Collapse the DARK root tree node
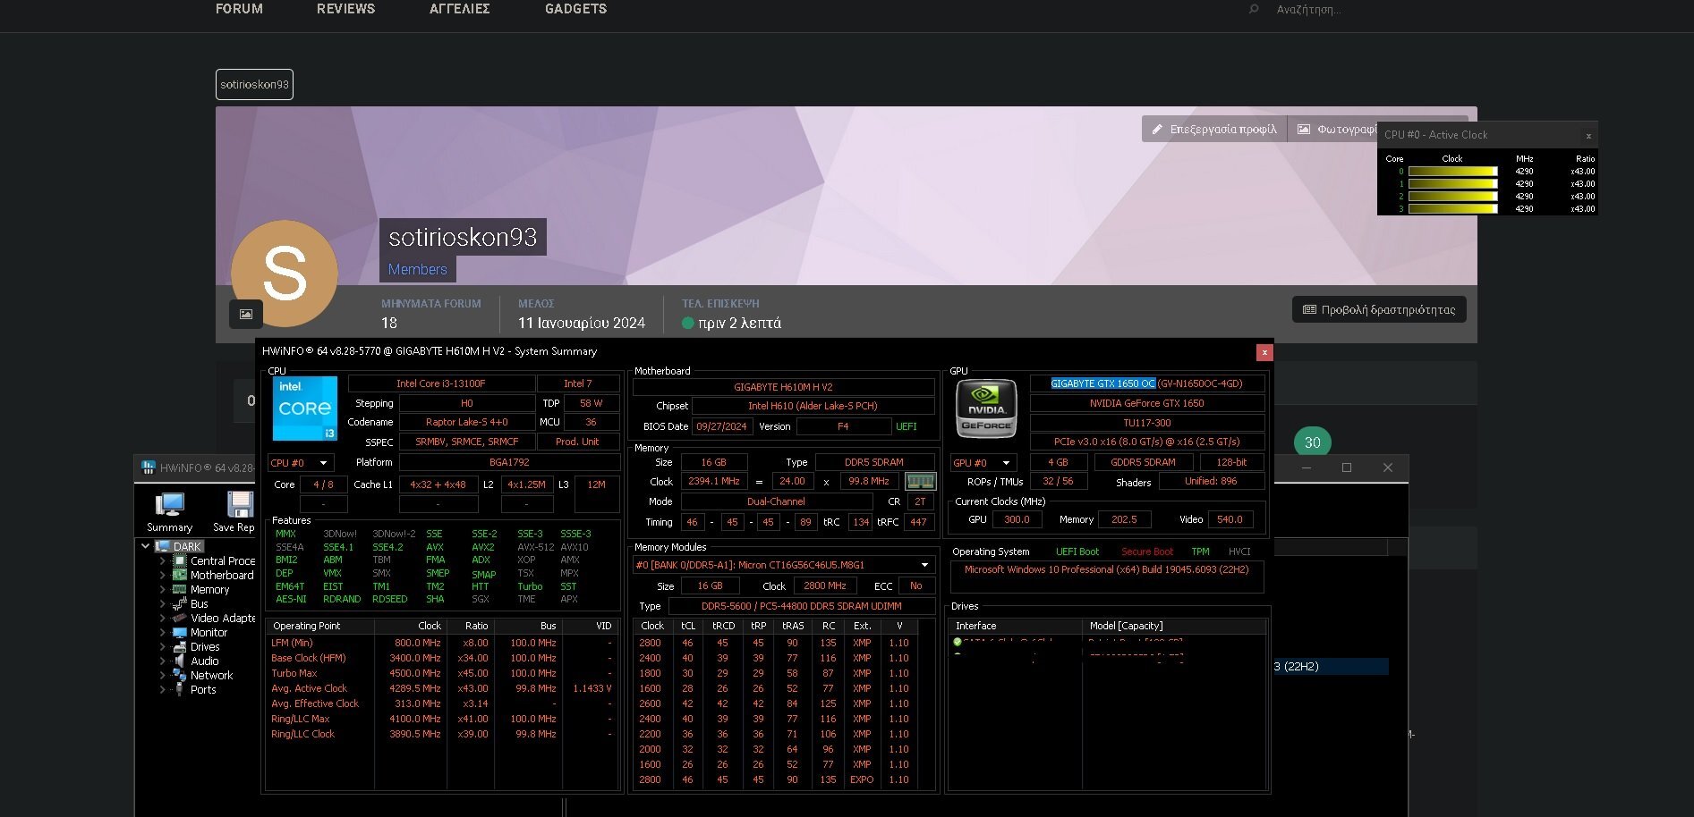 pyautogui.click(x=146, y=546)
